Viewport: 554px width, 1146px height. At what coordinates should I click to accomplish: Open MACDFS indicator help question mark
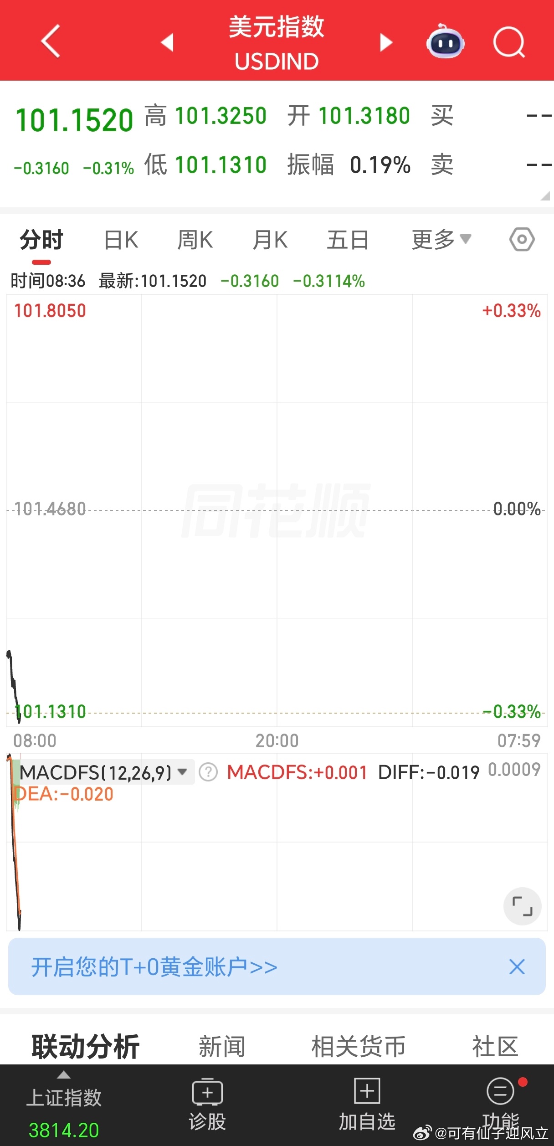point(209,772)
